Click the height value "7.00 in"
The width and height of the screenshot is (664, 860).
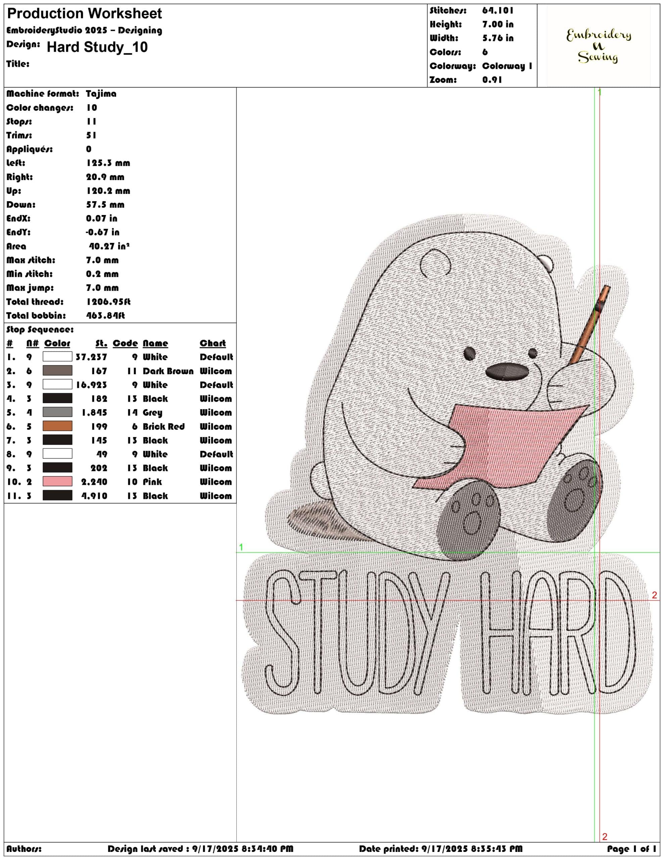[x=498, y=24]
